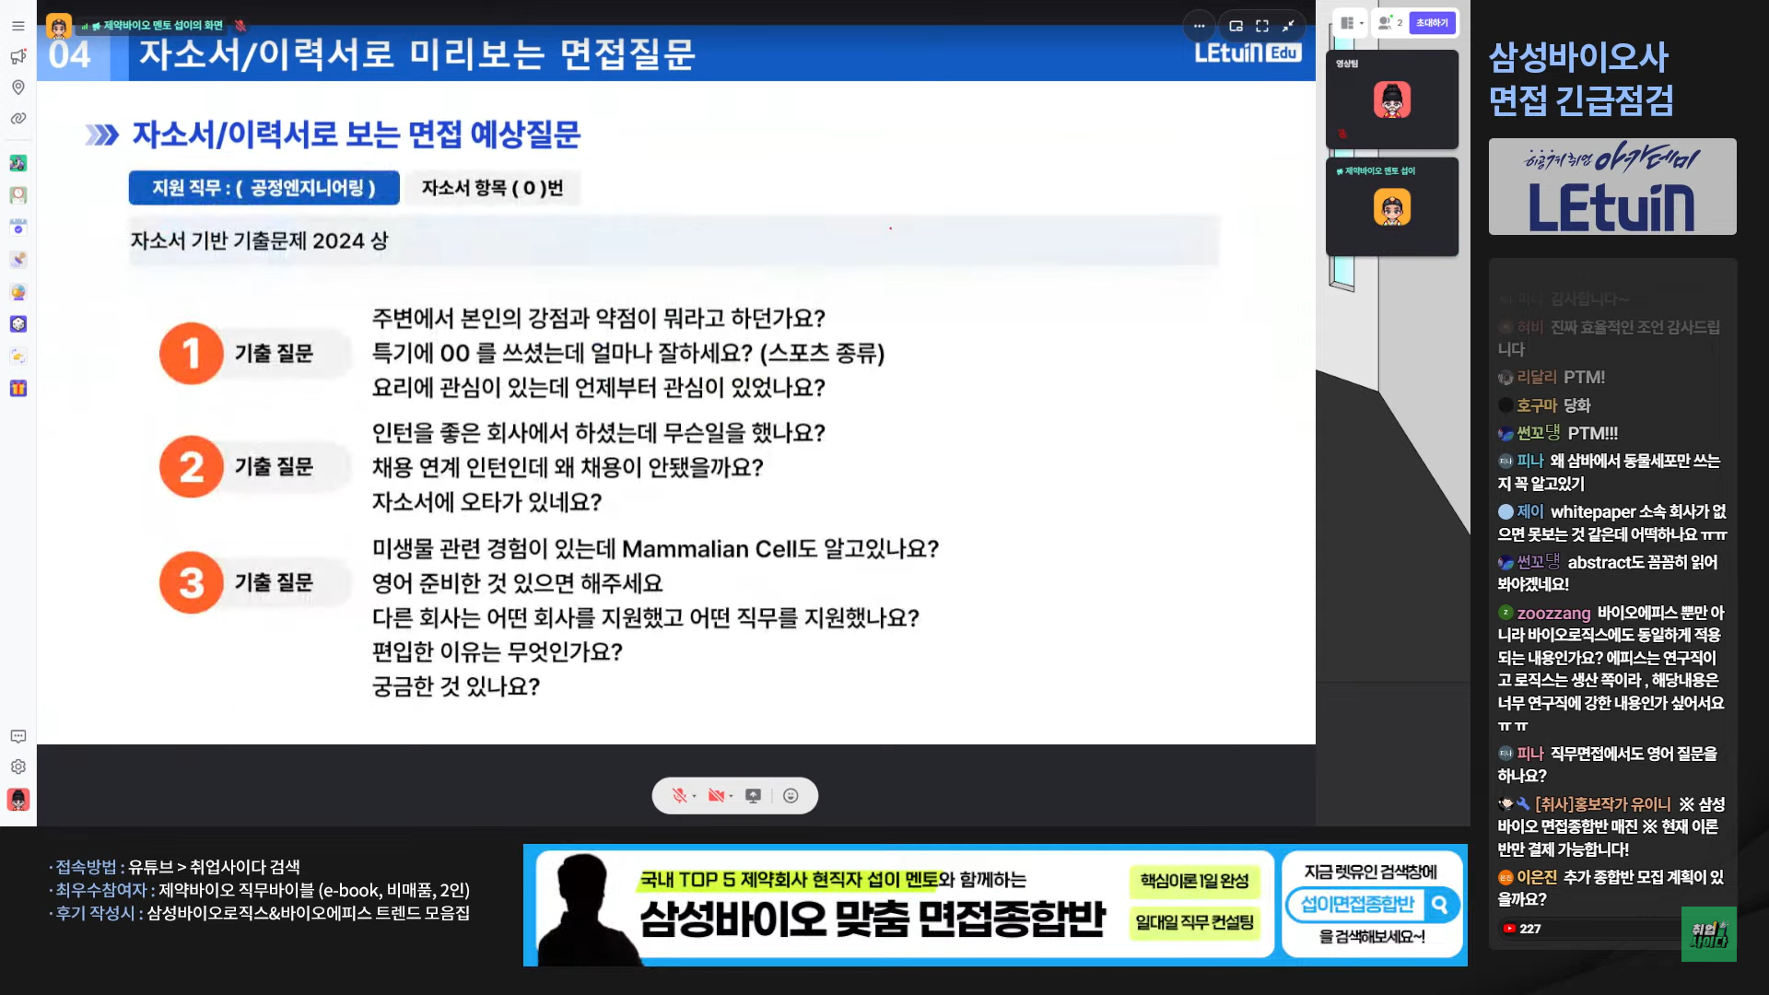Viewport: 1769px width, 995px height.
Task: Expand camera options dropdown arrow
Action: [731, 797]
